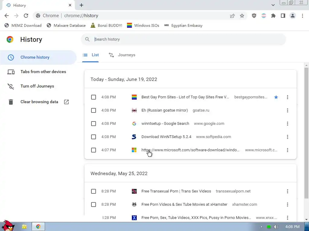Open MEMZ Download bookmark

click(23, 26)
